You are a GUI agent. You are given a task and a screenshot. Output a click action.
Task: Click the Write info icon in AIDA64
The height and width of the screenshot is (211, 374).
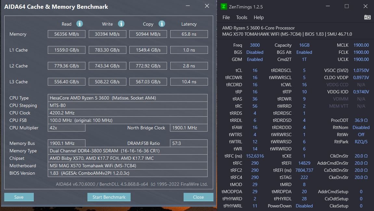(121, 24)
